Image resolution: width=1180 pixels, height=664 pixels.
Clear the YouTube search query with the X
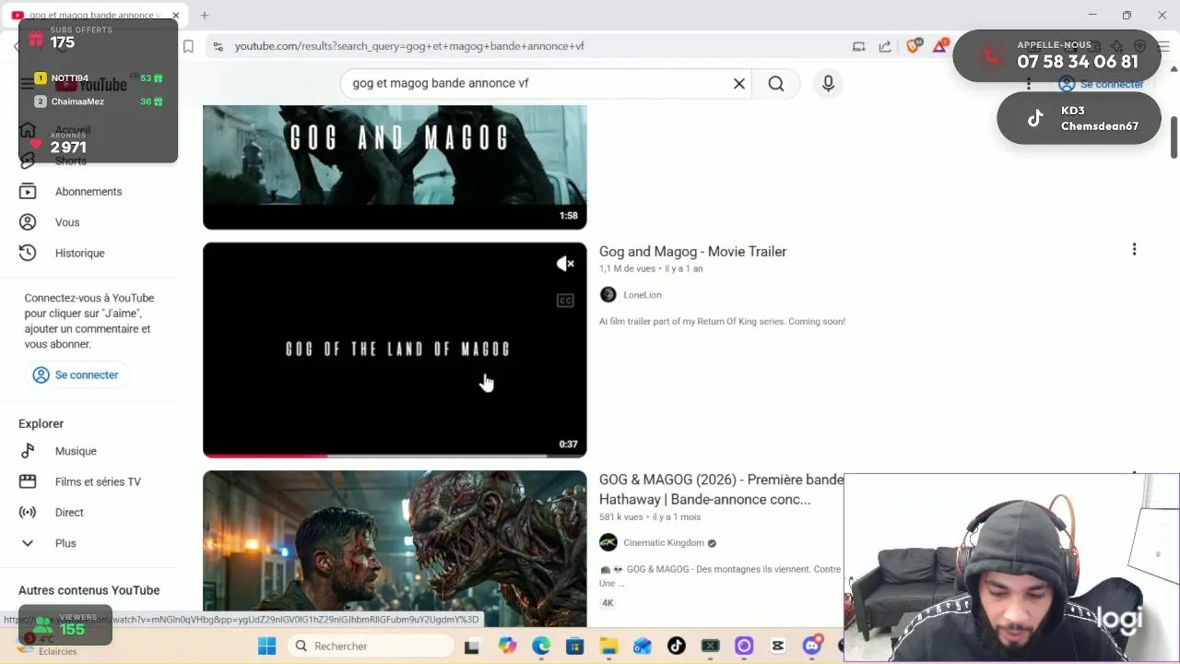738,83
